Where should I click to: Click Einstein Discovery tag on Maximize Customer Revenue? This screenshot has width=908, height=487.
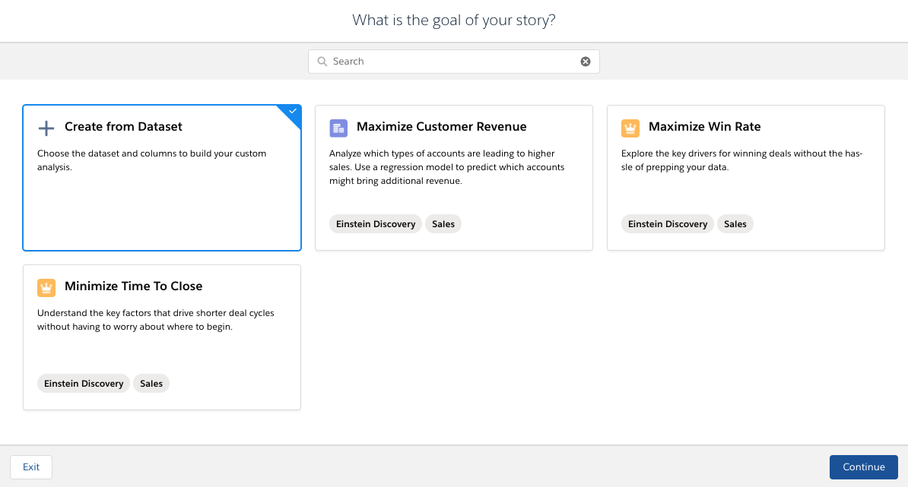pos(376,224)
